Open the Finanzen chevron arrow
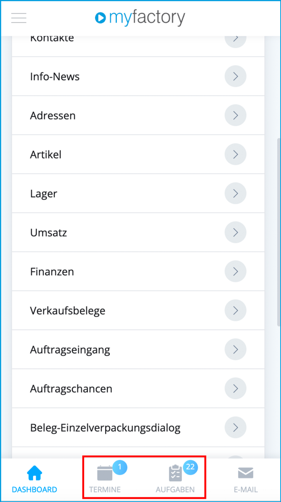 (x=235, y=271)
